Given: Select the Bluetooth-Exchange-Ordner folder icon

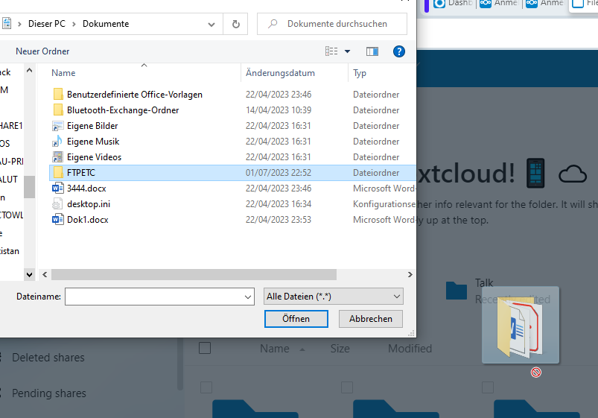Looking at the screenshot, I should tap(58, 110).
